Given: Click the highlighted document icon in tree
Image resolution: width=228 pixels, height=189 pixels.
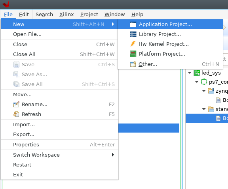Looking at the screenshot, I should tap(218, 118).
